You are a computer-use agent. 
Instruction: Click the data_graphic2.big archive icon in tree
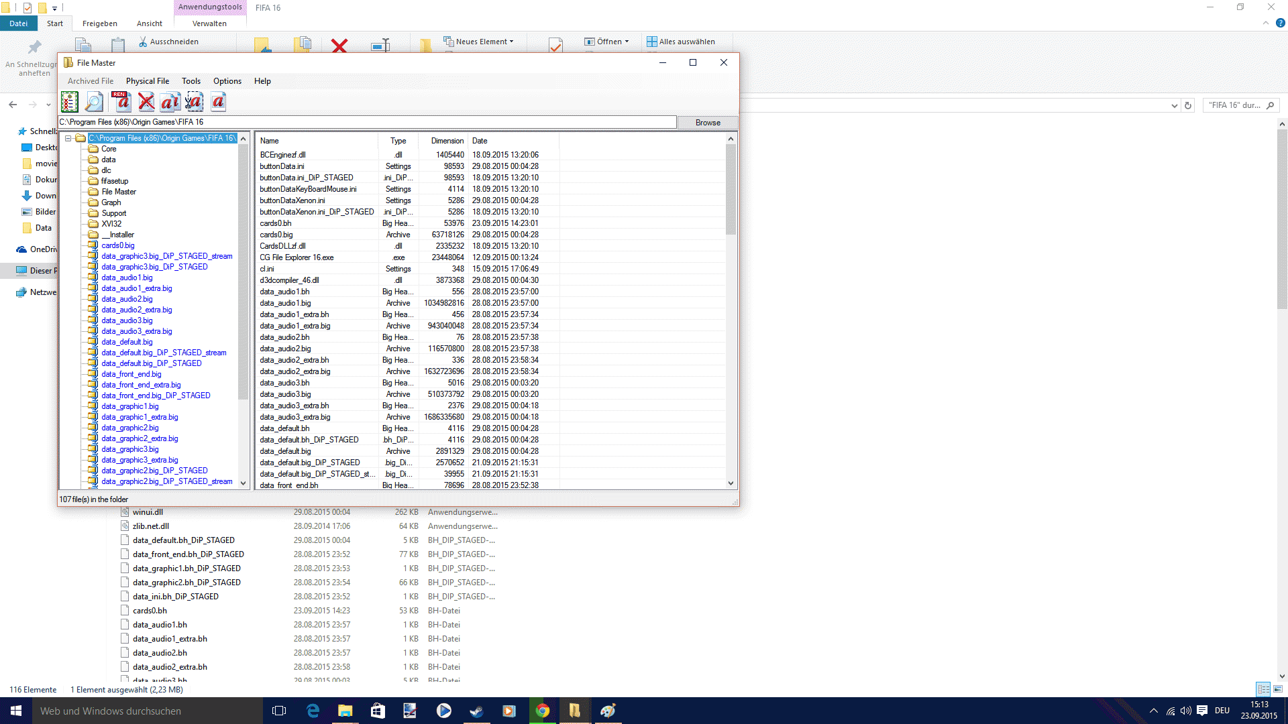tap(93, 427)
